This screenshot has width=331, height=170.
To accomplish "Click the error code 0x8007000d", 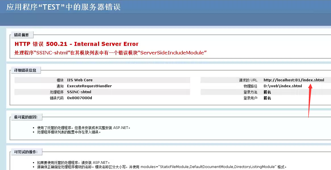I will pos(79,98).
